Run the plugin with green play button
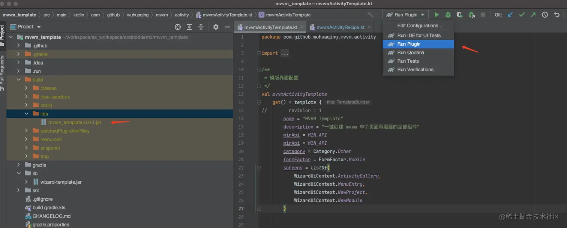 (436, 15)
